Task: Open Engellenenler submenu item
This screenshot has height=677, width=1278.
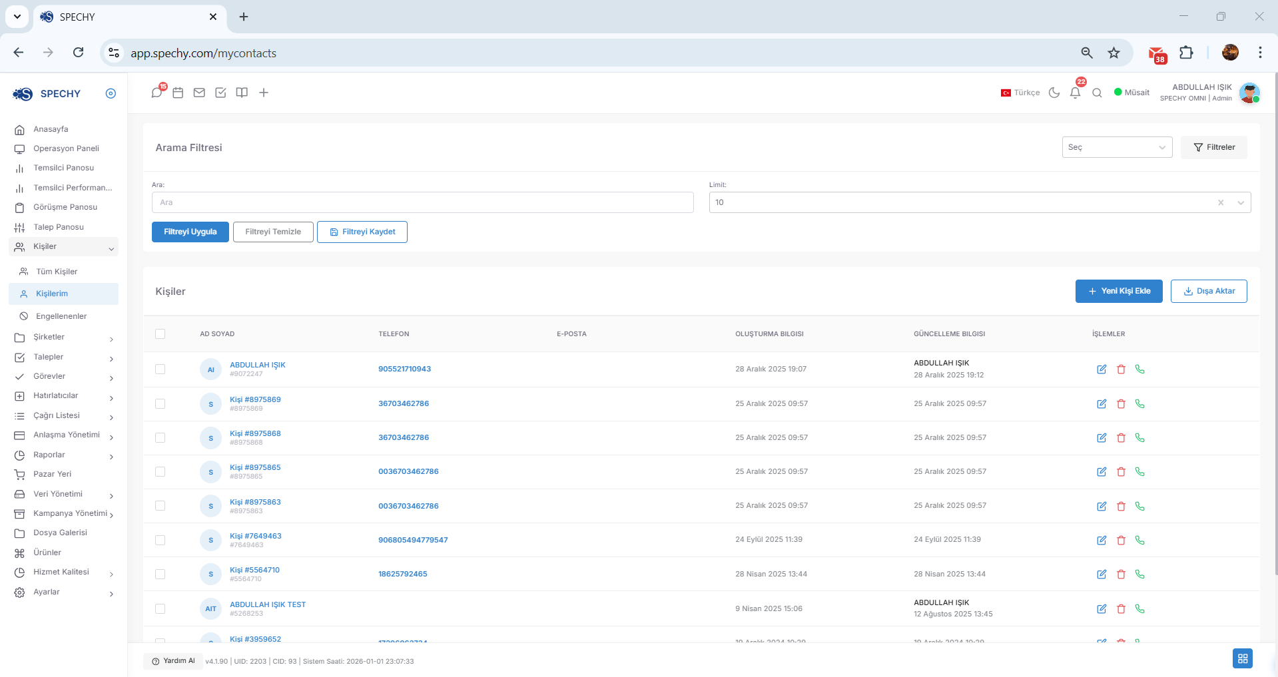Action: pos(61,316)
